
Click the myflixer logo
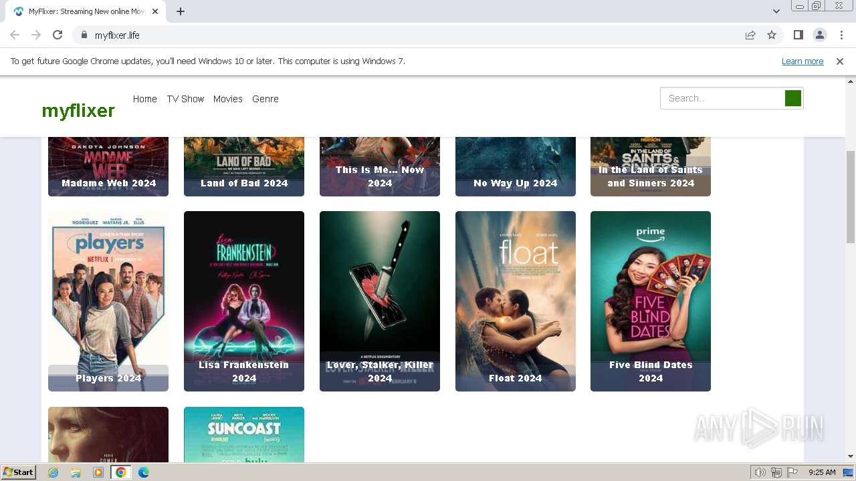click(78, 110)
